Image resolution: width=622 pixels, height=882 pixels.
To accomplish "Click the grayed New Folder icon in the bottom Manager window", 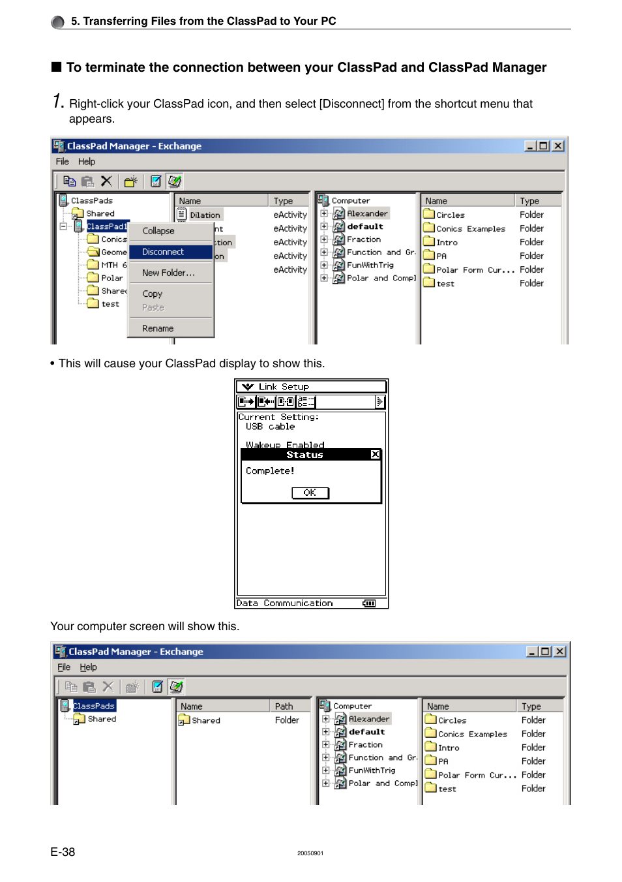I will [132, 687].
